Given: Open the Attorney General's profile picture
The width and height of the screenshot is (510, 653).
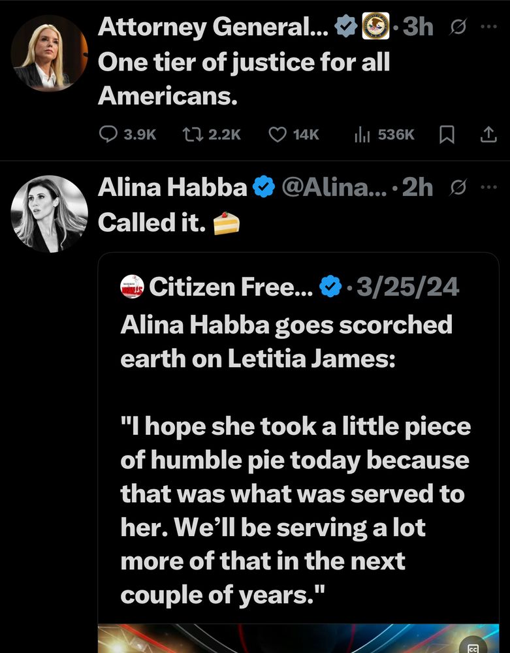Looking at the screenshot, I should [50, 53].
